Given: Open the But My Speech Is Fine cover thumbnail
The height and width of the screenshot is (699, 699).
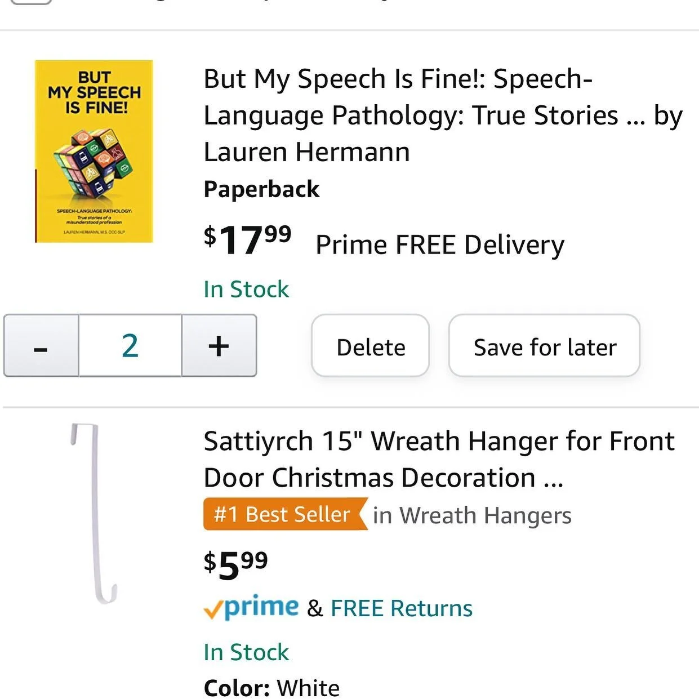Looking at the screenshot, I should [94, 152].
